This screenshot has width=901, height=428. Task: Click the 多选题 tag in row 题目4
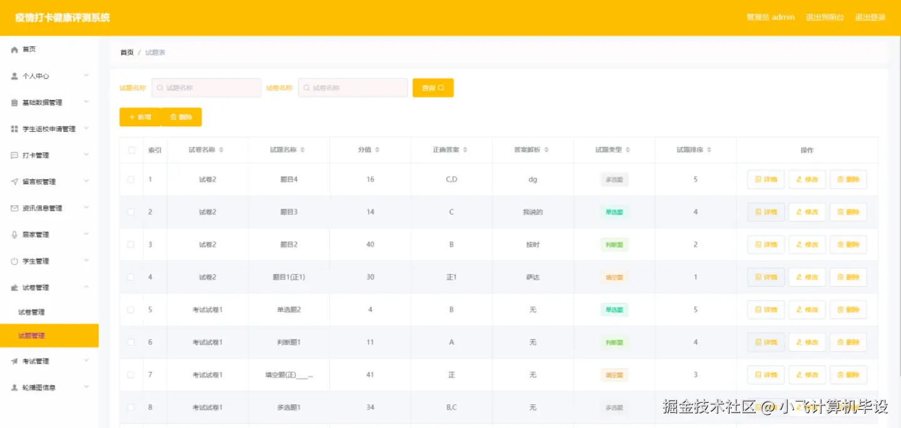pyautogui.click(x=614, y=179)
